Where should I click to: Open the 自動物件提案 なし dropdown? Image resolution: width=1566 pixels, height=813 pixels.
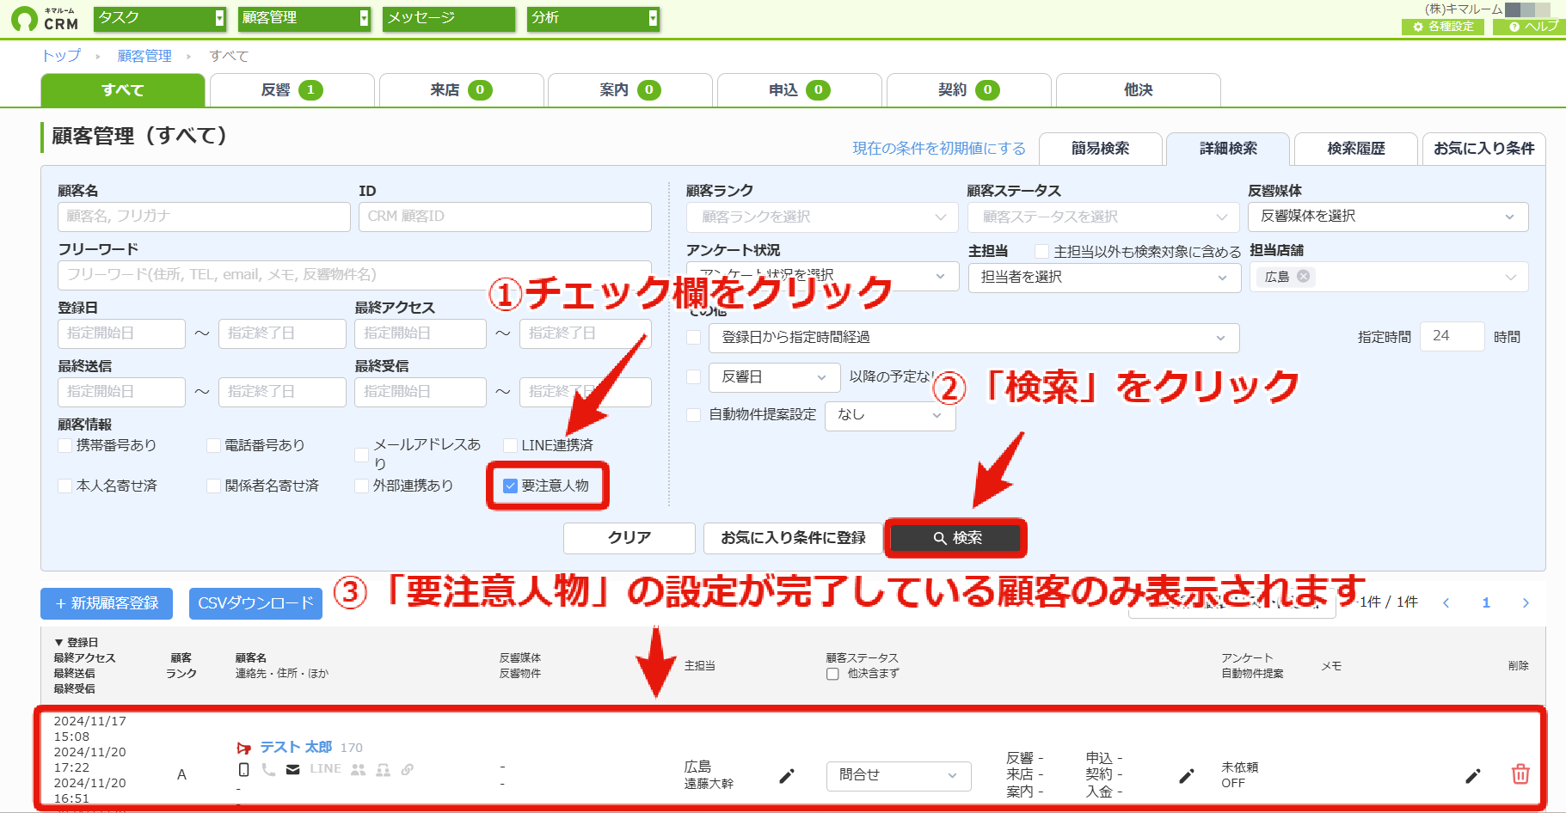(x=890, y=415)
